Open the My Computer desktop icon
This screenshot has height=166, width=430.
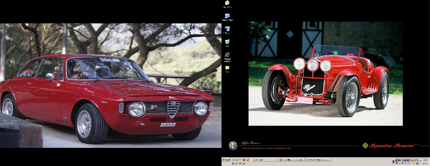tap(227, 17)
